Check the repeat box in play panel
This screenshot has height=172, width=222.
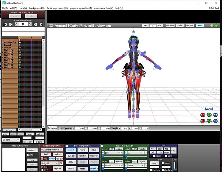pos(163,163)
